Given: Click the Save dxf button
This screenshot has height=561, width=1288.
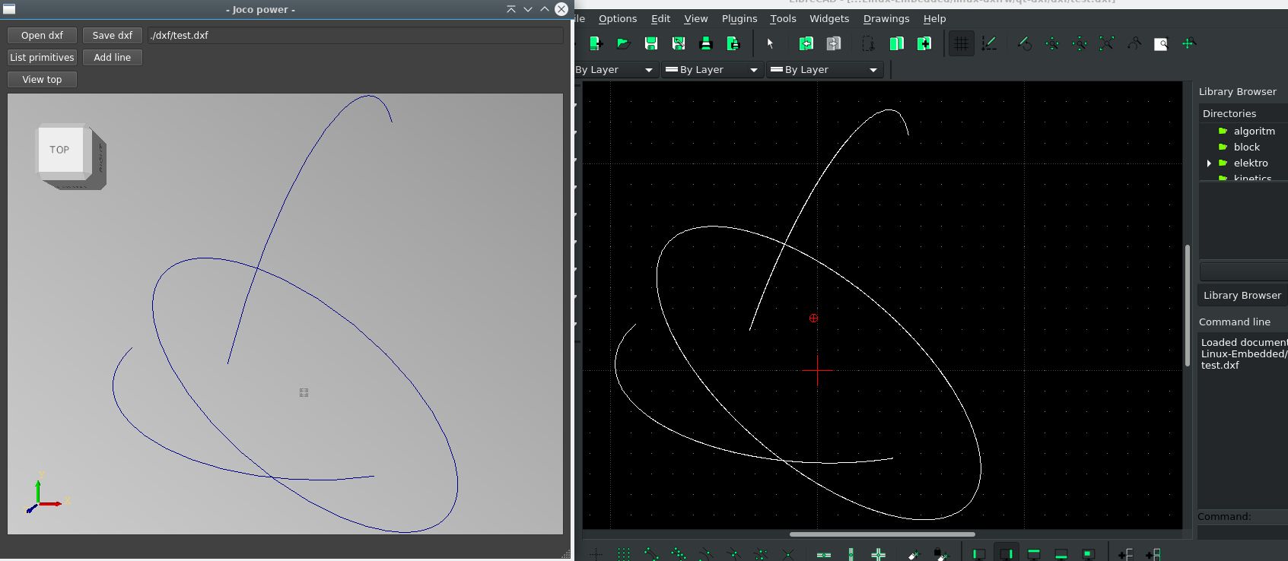Looking at the screenshot, I should point(113,35).
